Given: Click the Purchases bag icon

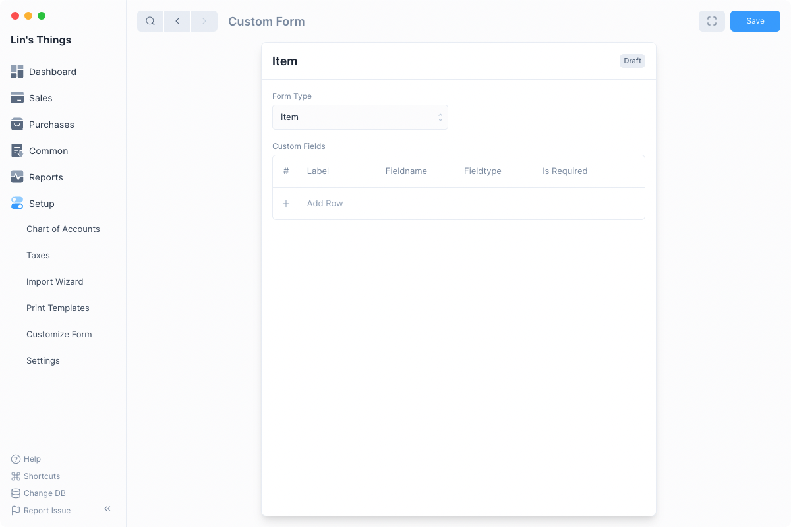Looking at the screenshot, I should point(17,125).
